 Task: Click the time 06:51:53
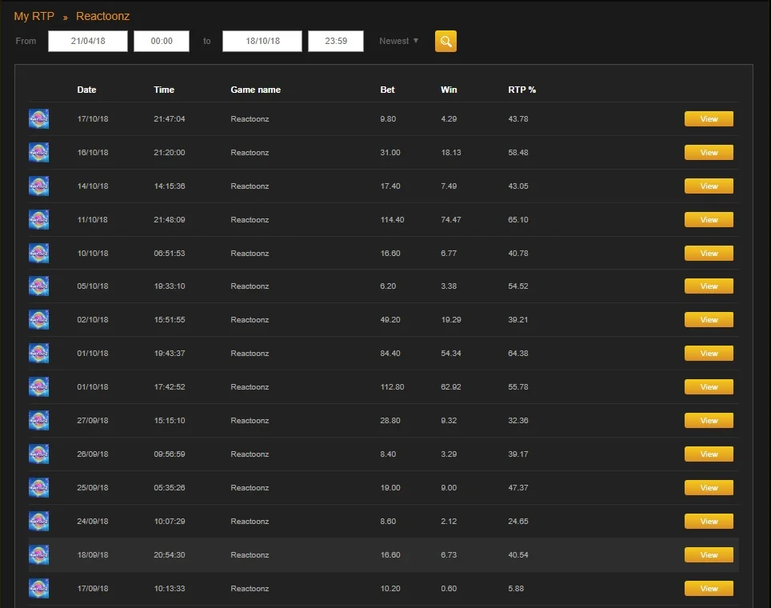(169, 253)
